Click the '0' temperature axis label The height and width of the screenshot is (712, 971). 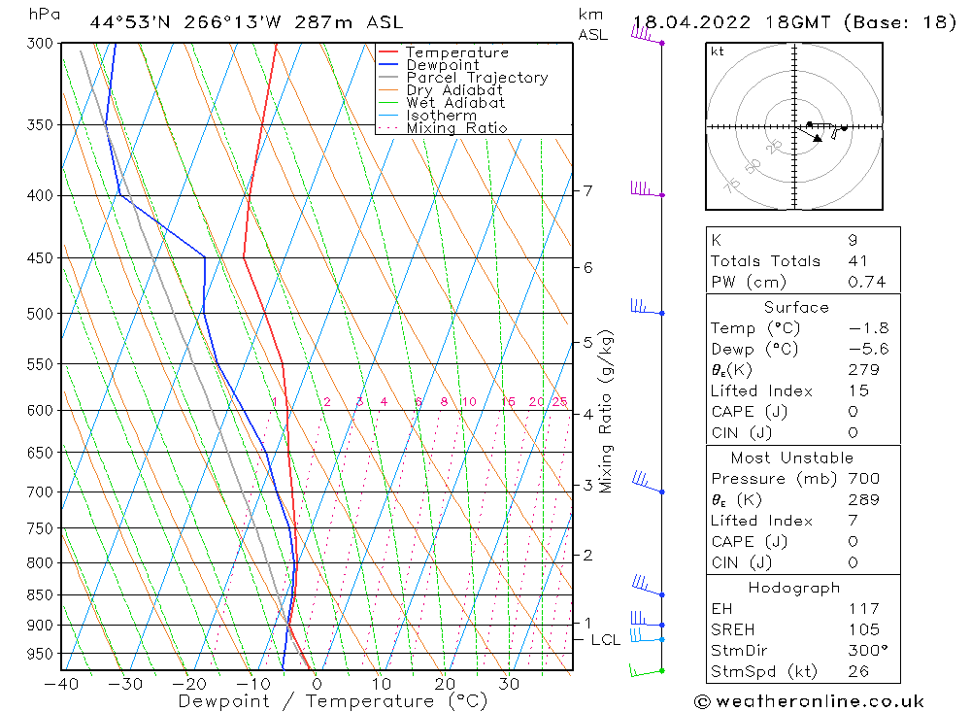coord(317,684)
